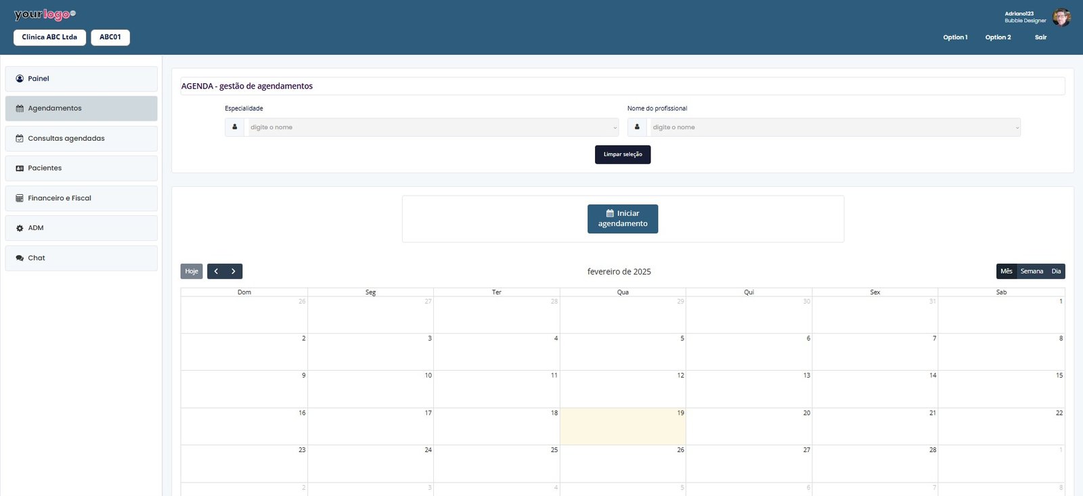Open the Painel menu item
This screenshot has width=1083, height=496.
[x=81, y=78]
